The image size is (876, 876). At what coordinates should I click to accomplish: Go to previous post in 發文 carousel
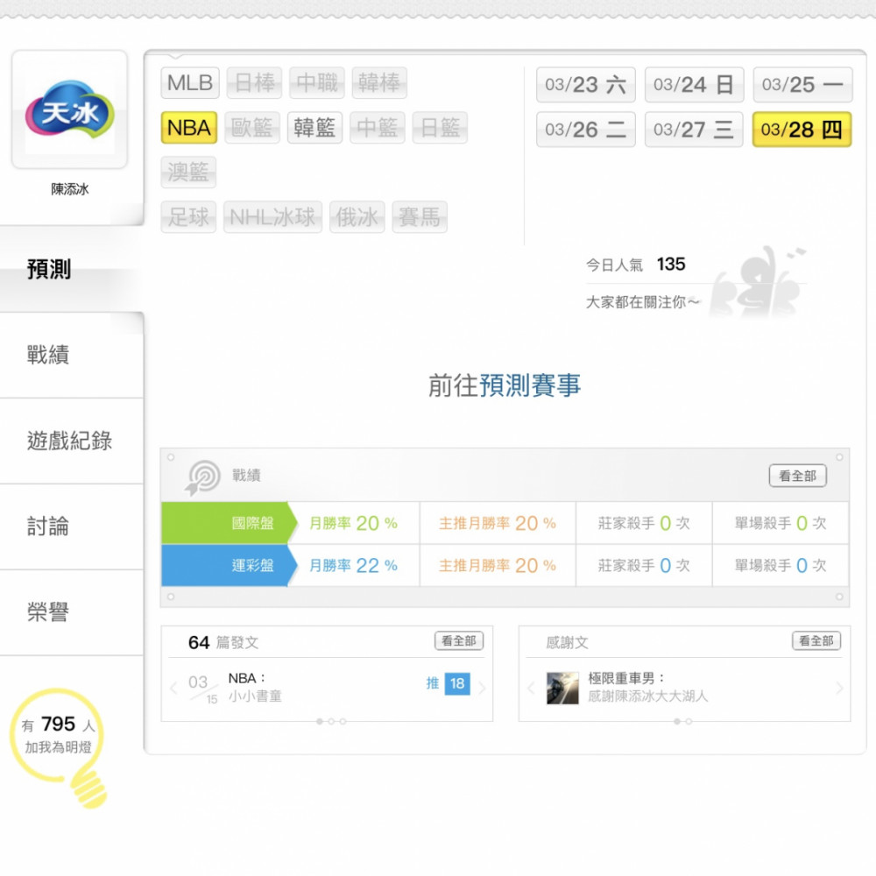(173, 688)
